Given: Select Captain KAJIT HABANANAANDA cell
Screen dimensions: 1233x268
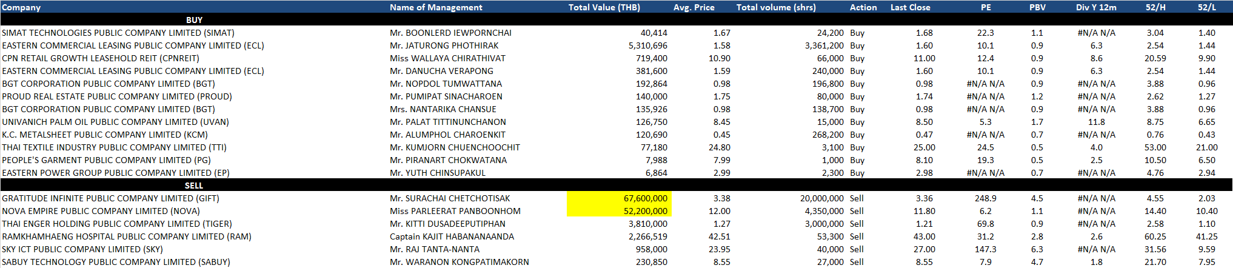Looking at the screenshot, I should click(x=452, y=236).
